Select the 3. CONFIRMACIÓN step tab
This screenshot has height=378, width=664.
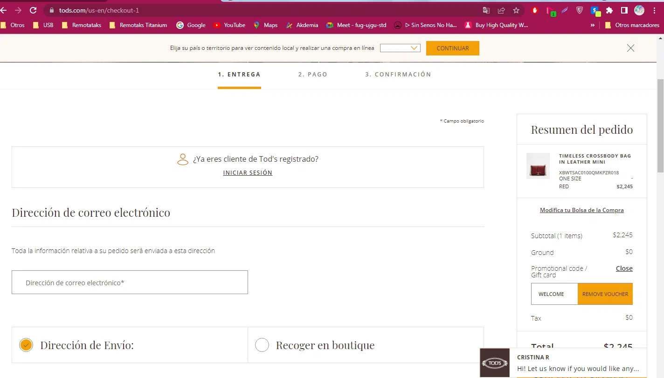coord(398,75)
